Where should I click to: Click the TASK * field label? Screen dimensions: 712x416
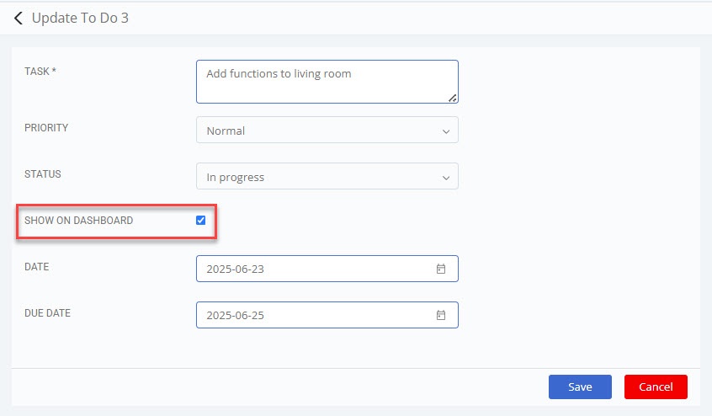[40, 72]
